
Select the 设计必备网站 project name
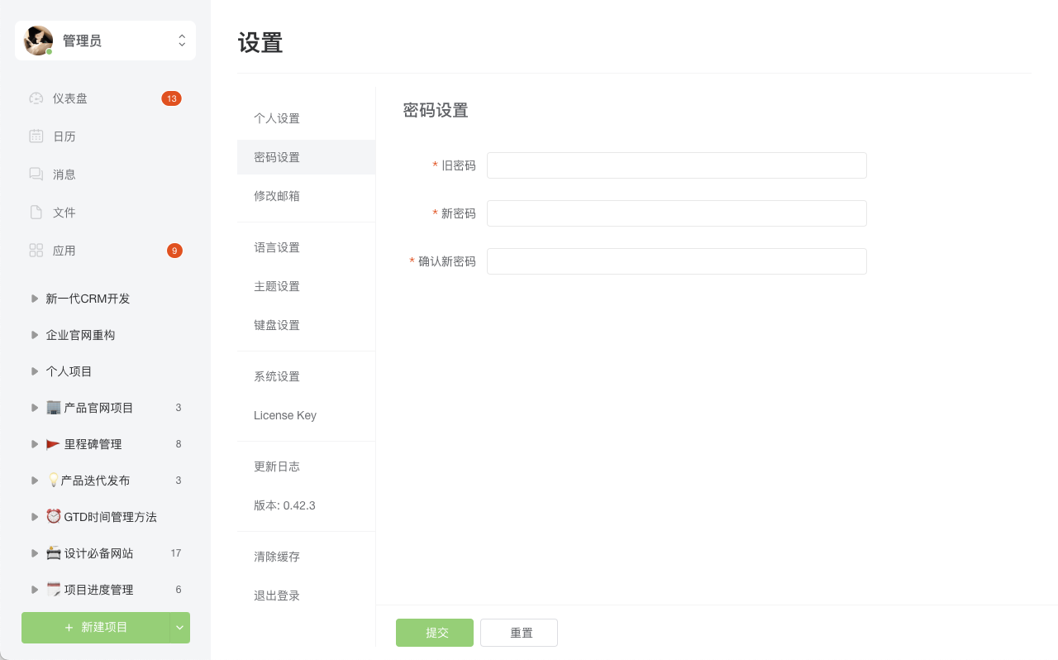99,553
